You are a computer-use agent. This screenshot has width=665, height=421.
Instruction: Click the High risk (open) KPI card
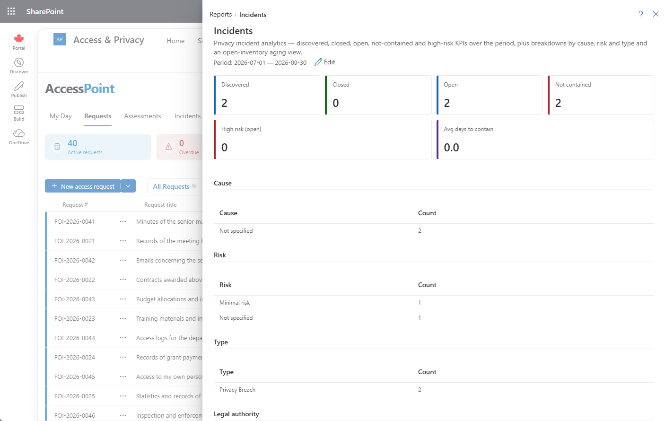(x=323, y=140)
